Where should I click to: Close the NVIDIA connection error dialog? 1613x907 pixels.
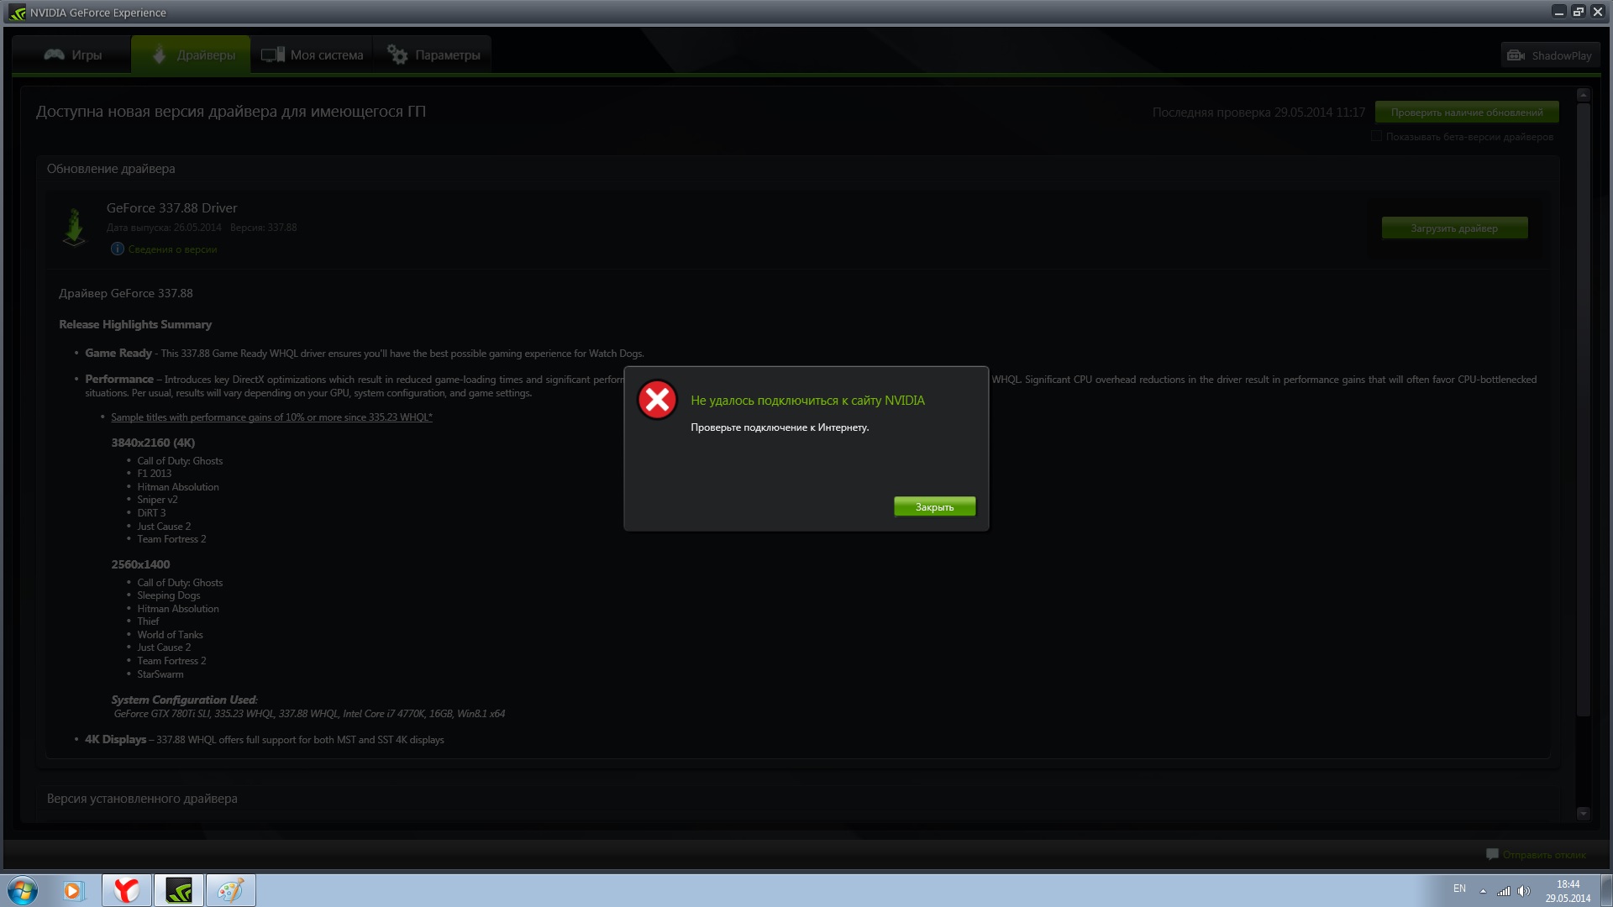pyautogui.click(x=934, y=506)
